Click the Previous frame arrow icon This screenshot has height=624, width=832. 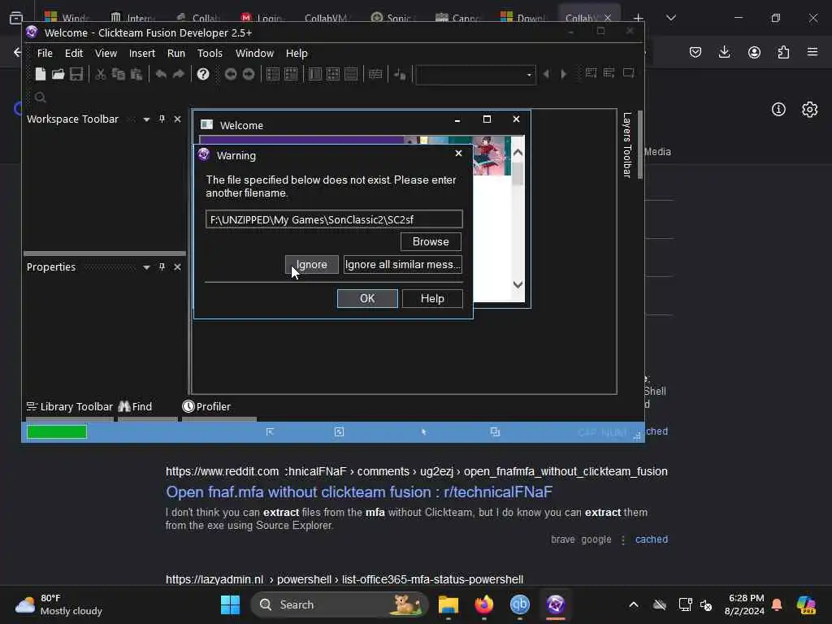546,74
